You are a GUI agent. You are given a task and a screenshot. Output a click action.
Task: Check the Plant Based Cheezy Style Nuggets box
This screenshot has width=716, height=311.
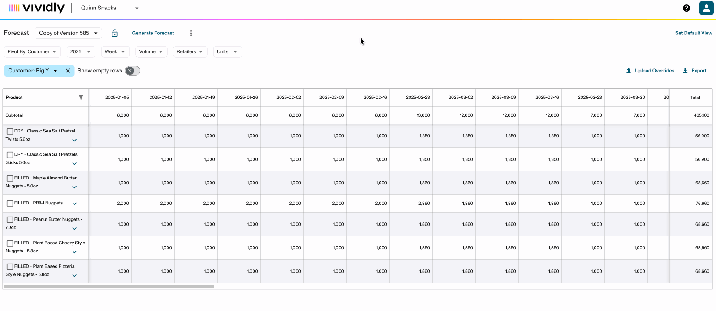pyautogui.click(x=10, y=243)
